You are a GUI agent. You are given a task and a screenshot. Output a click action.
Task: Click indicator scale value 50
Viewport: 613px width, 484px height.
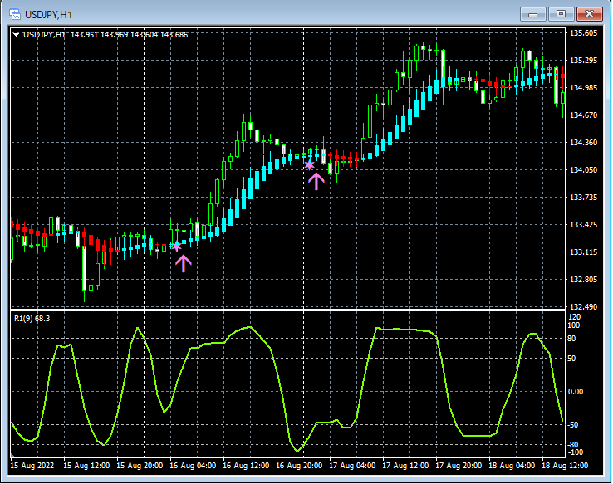571,358
